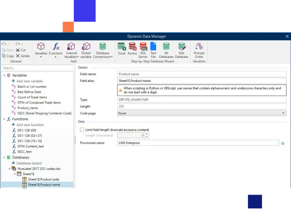Open Prompt Order for variables
This screenshot has height=217, width=291.
pyautogui.click(x=199, y=49)
